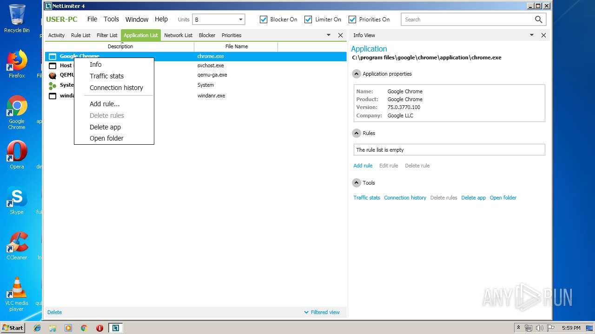Click Chrome taskbar icon
The height and width of the screenshot is (334, 595).
click(x=84, y=328)
